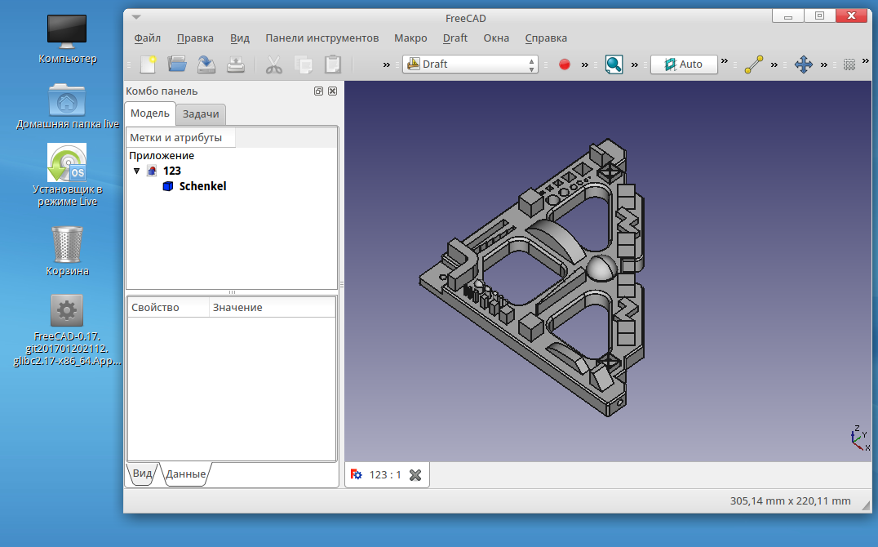The image size is (878, 547).
Task: Close the 123 : 1 document tab
Action: 415,475
